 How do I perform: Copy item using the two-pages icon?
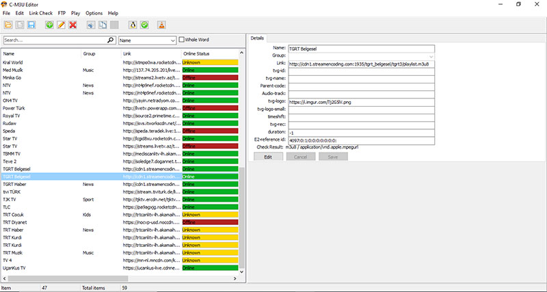[x=103, y=25]
